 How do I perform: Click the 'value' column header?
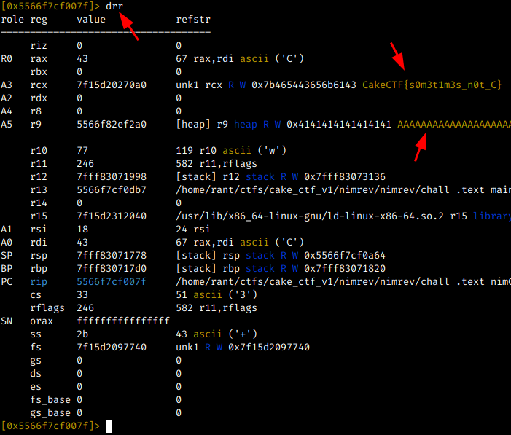tap(91, 20)
